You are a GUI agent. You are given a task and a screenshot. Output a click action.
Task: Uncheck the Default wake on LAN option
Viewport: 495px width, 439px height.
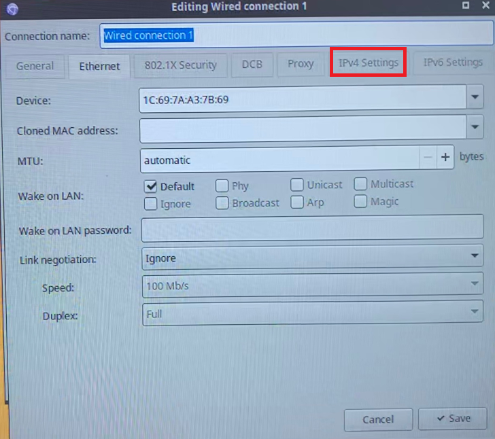click(151, 186)
